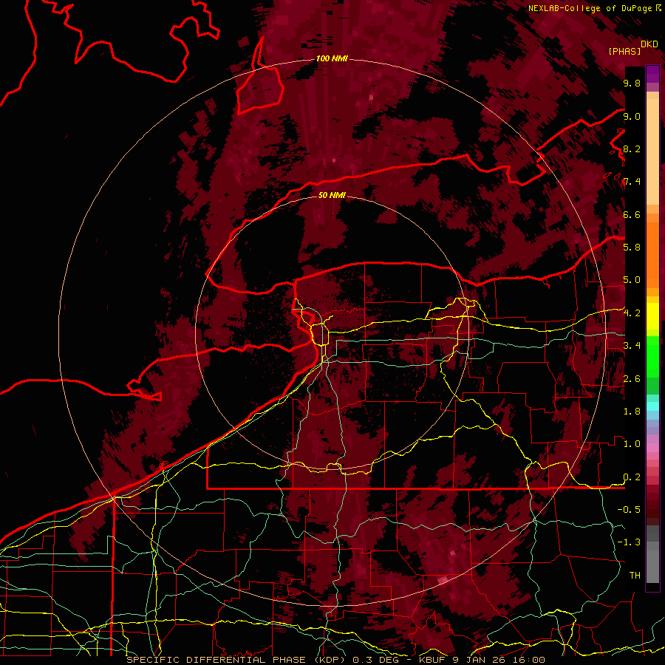This screenshot has height=665, width=665.
Task: Click the 9.8 value on the color scale
Action: click(632, 83)
